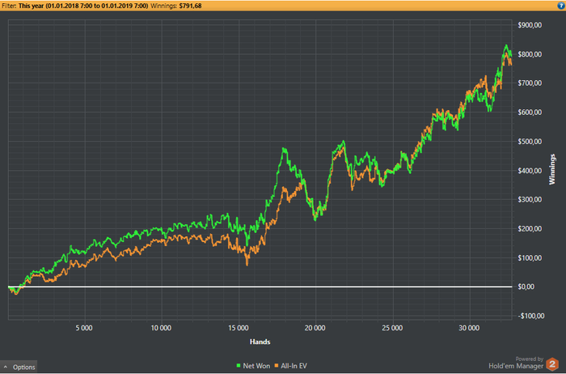Viewport: 566px width, 374px height.
Task: Open the Options panel button
Action: coord(19,367)
